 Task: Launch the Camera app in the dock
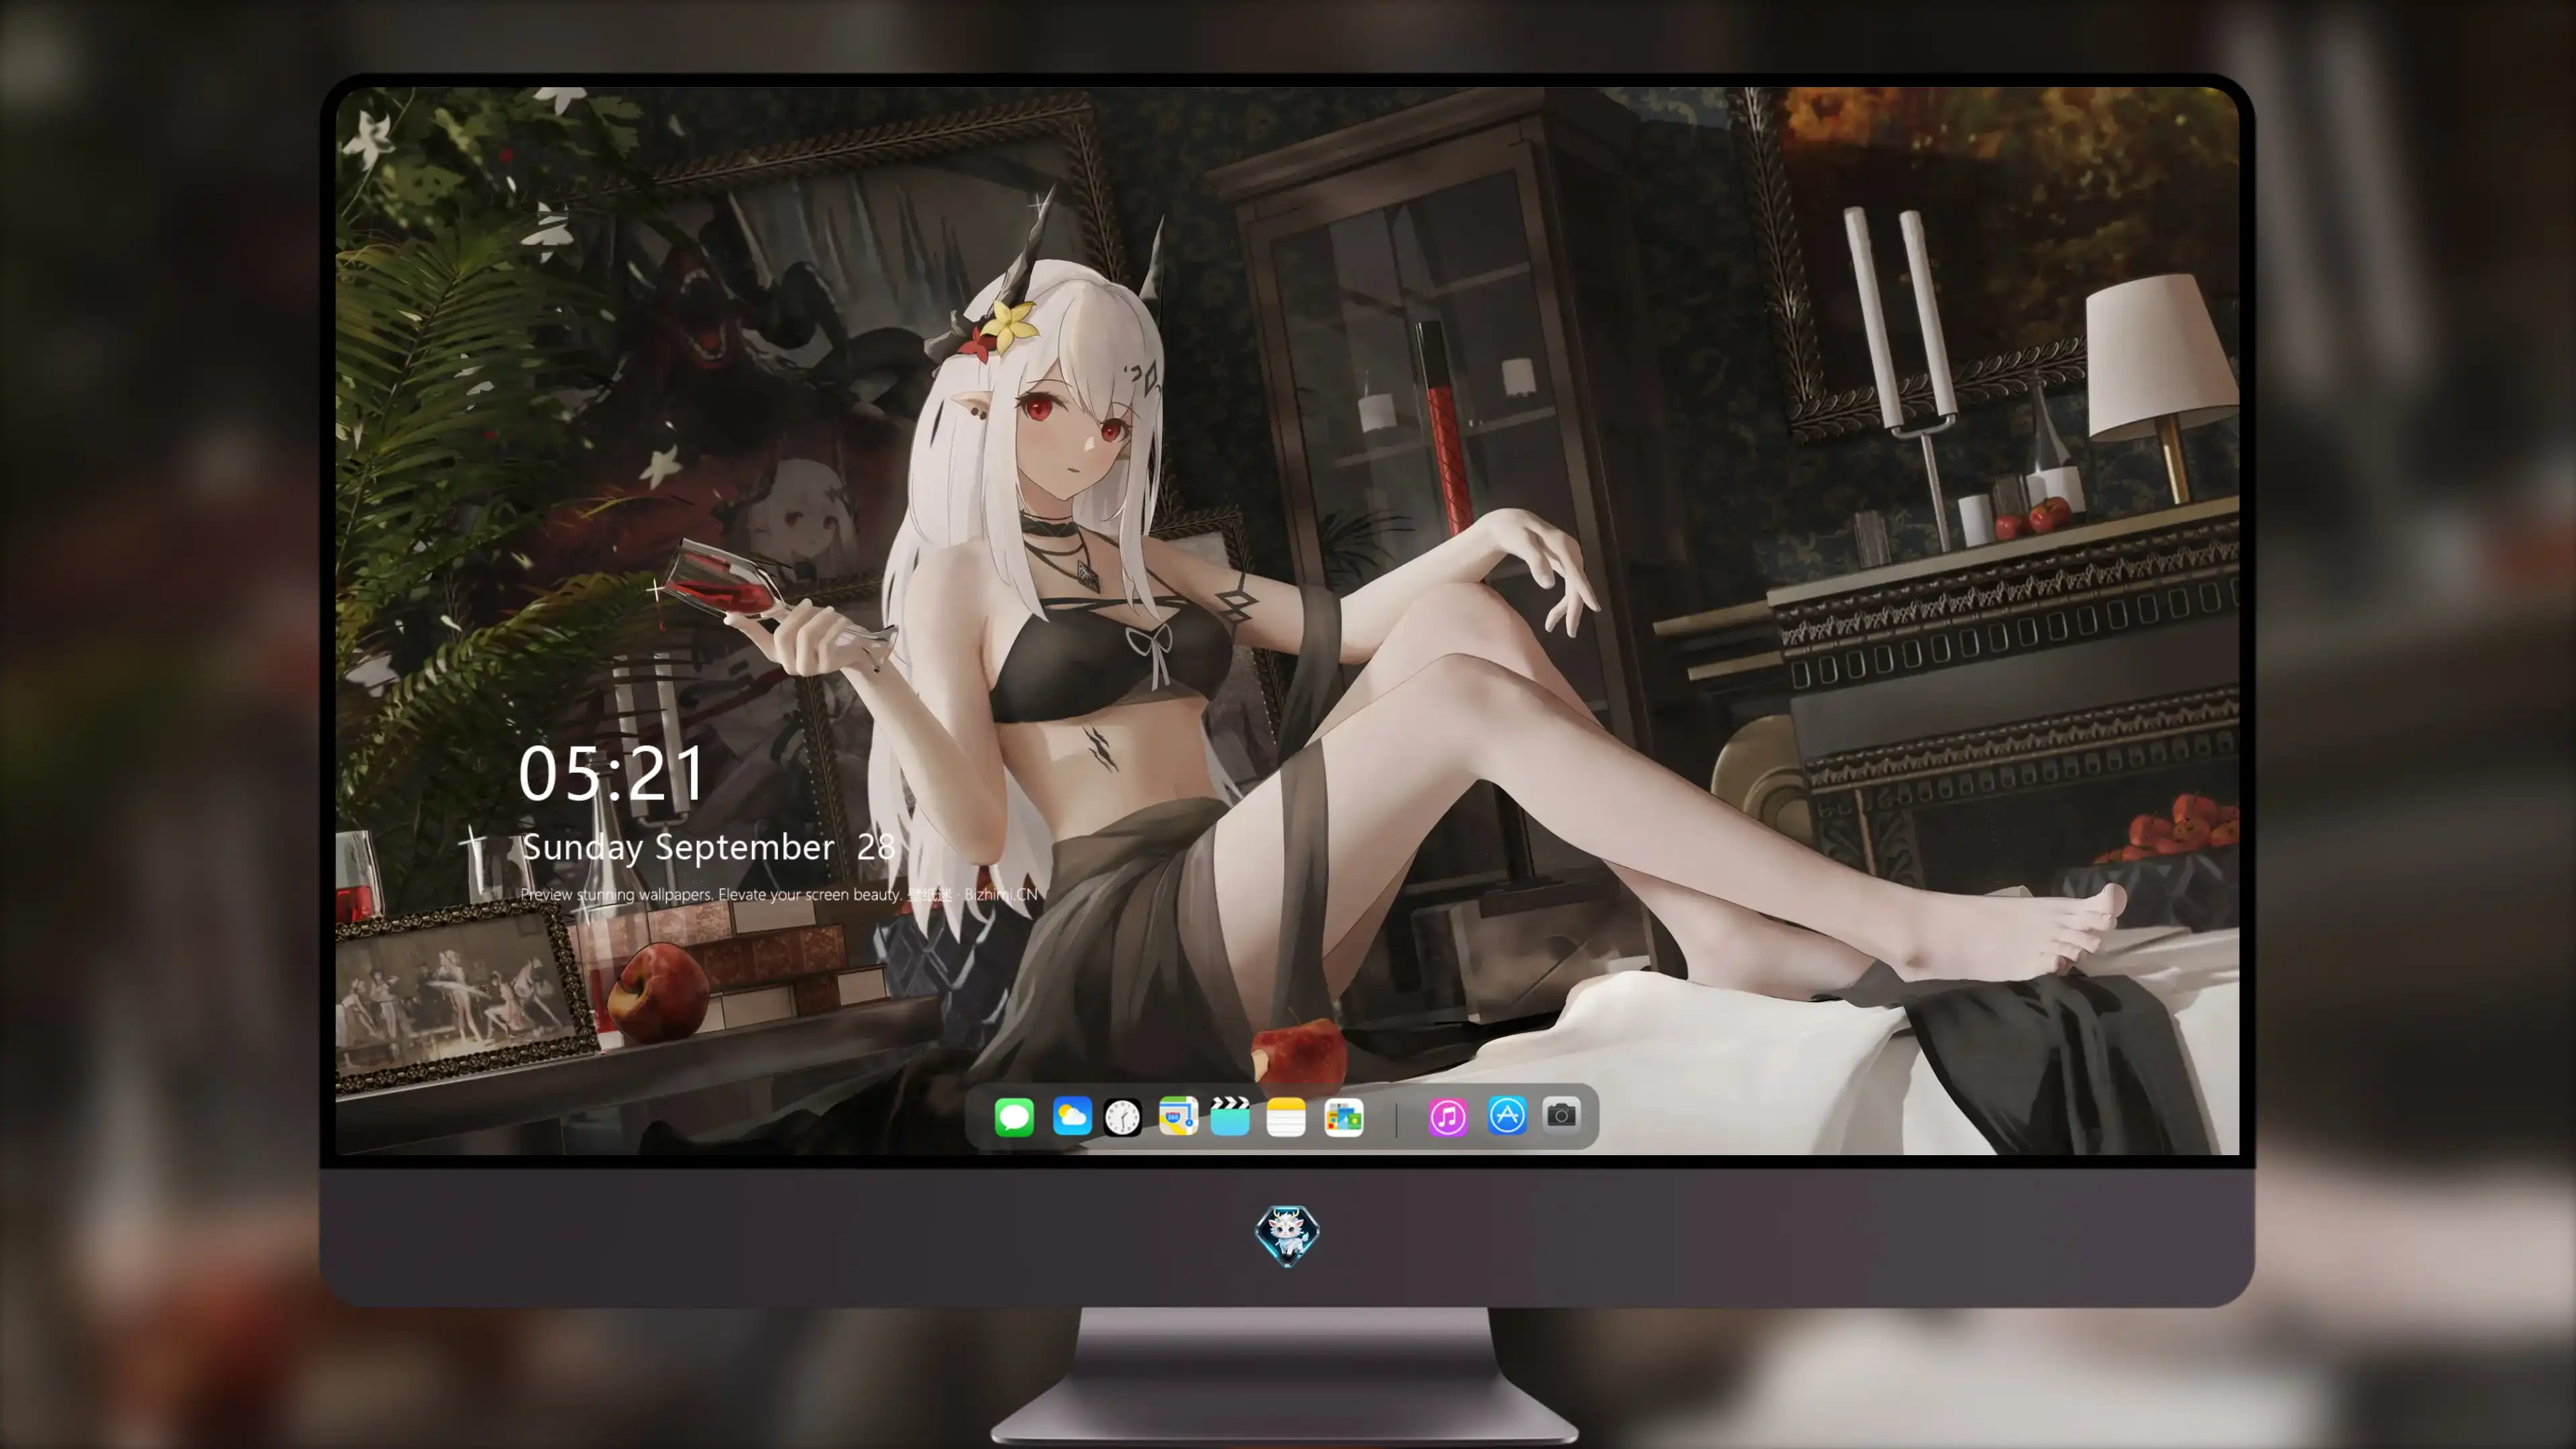tap(1562, 1115)
